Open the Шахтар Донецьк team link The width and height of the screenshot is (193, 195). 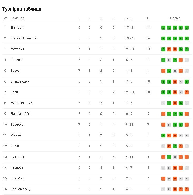tap(23, 38)
